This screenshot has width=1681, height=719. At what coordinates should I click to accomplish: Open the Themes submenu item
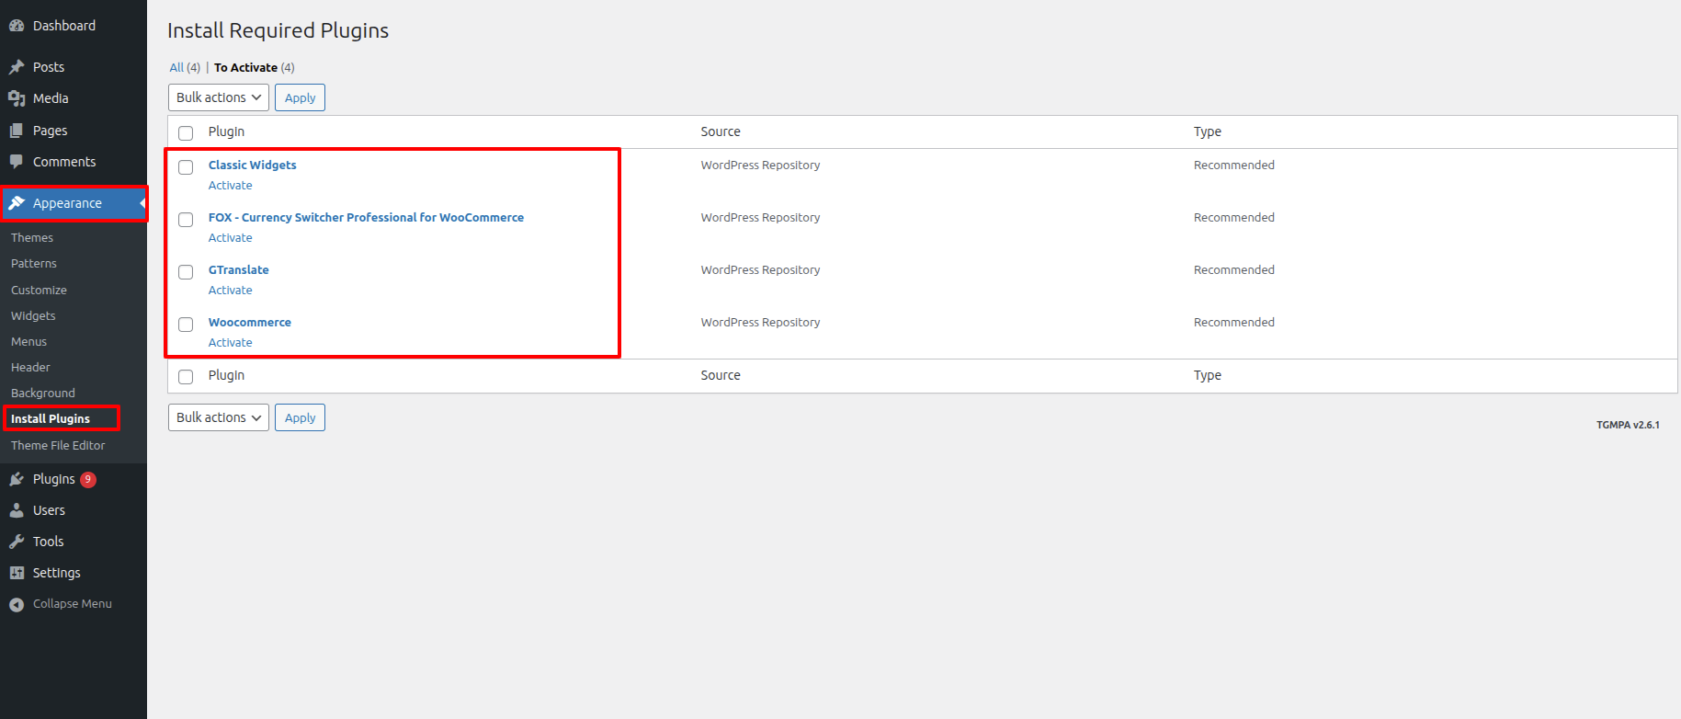[x=32, y=237]
